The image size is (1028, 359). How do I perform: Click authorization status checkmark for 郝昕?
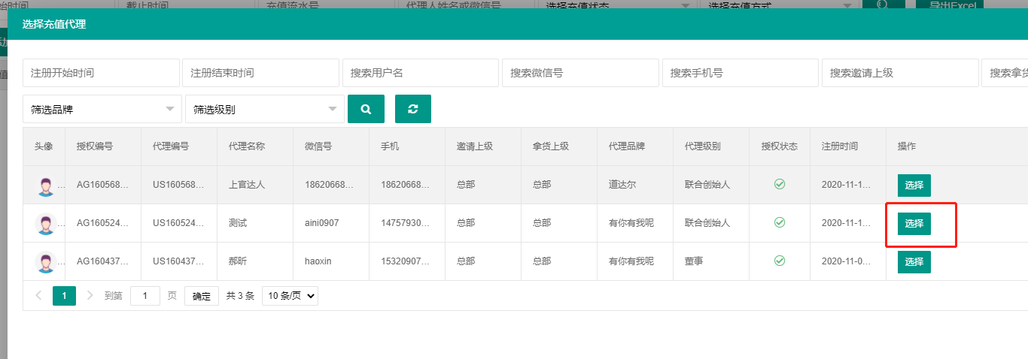[780, 261]
